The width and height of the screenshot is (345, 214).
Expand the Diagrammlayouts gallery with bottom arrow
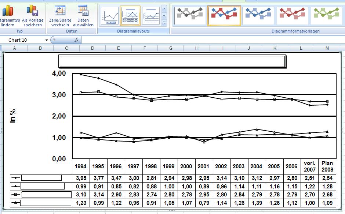(164, 23)
